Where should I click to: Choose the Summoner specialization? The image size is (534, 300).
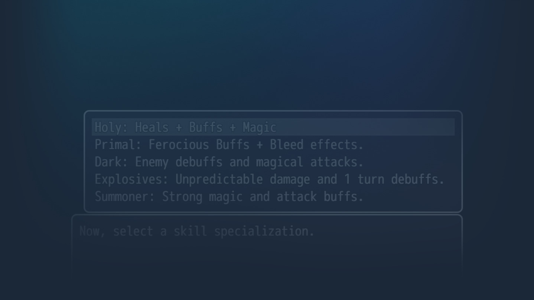pos(229,197)
